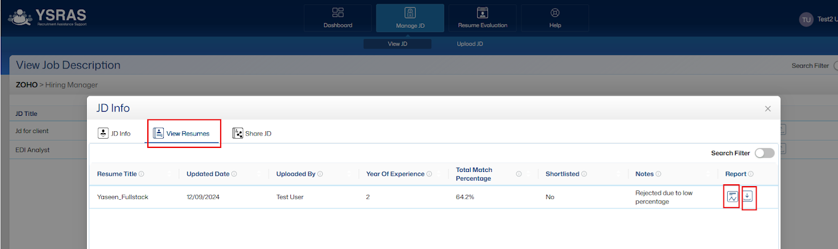Click the Test User uploaded-by cell

(x=290, y=197)
